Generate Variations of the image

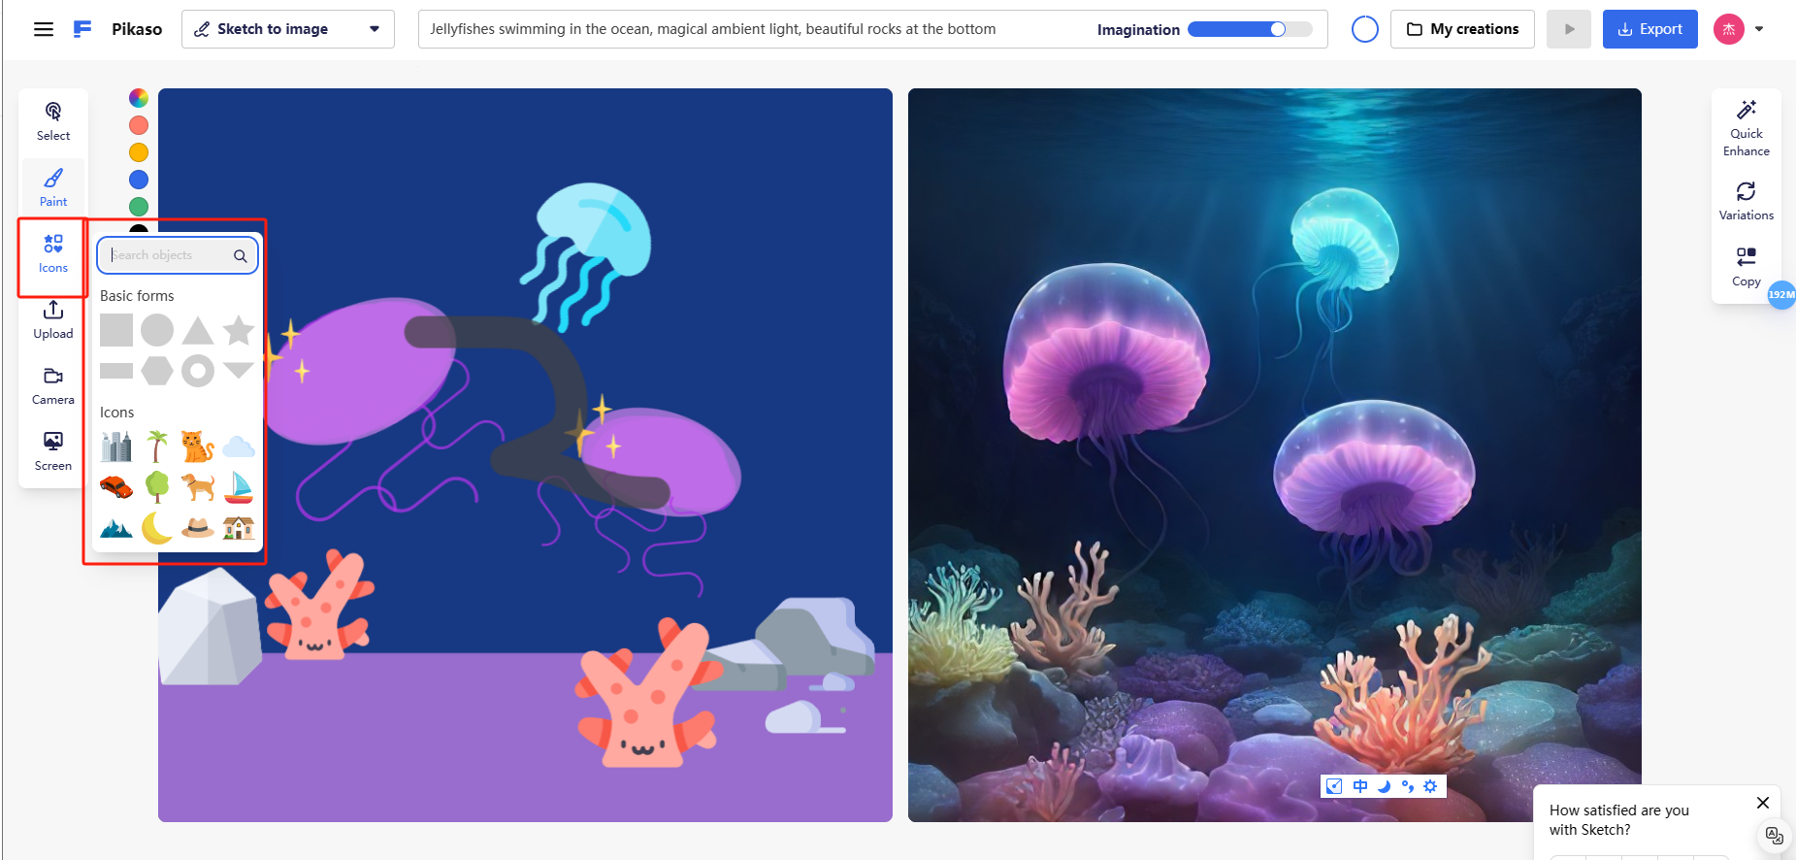1747,200
